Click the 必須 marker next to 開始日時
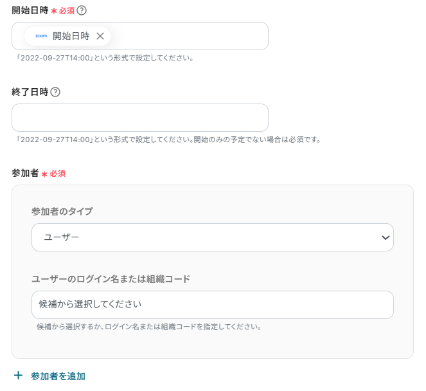The height and width of the screenshot is (391, 426). 66,10
